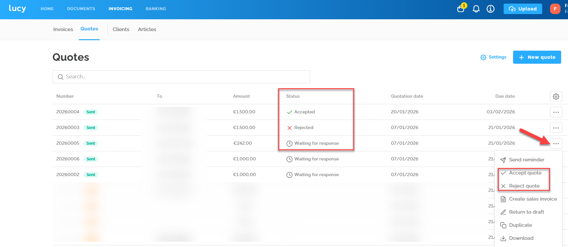568x247 pixels.
Task: Click the lucy logo
Action: tap(17, 8)
